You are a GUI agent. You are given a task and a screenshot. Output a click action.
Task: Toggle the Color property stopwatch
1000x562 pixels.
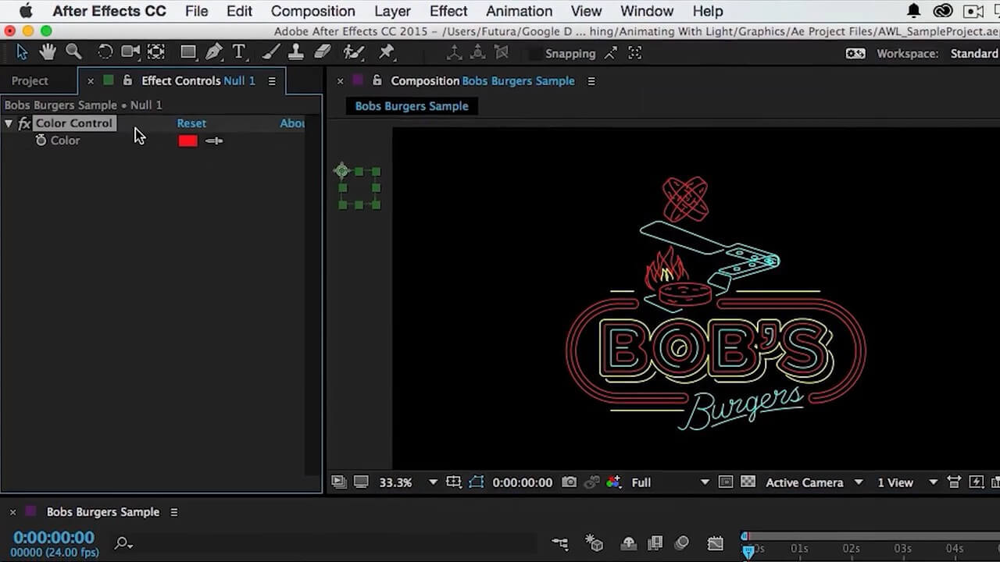click(x=41, y=140)
